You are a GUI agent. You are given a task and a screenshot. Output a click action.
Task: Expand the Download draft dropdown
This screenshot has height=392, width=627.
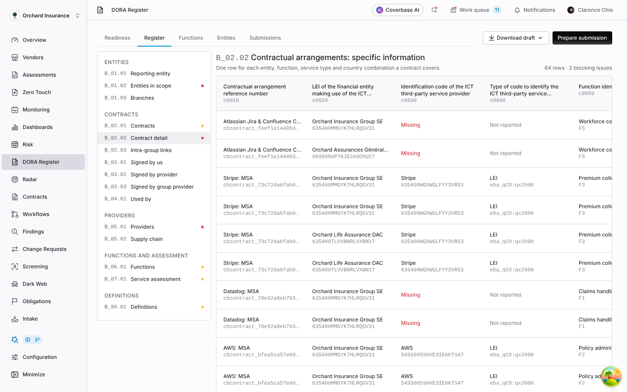pyautogui.click(x=516, y=38)
